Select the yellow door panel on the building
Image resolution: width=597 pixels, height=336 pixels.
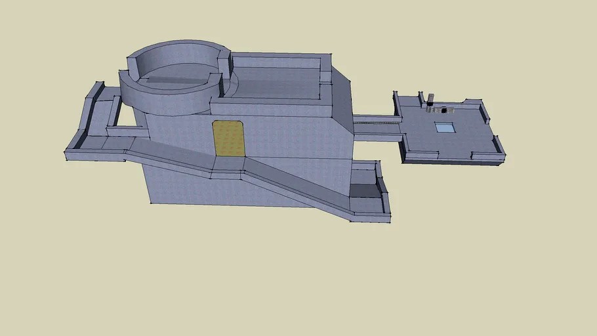point(228,138)
